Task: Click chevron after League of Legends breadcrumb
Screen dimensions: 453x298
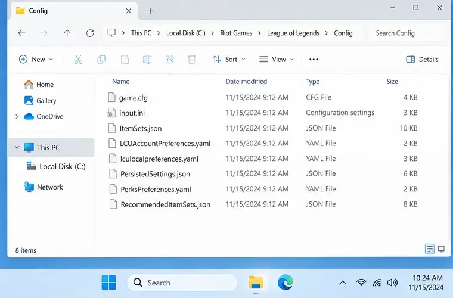Action: click(x=327, y=33)
